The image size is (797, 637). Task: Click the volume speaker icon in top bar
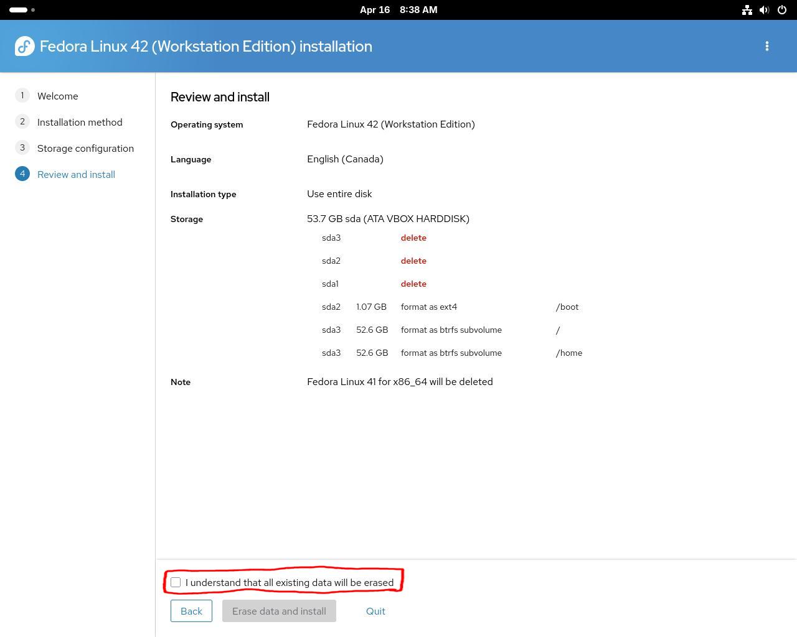point(765,10)
